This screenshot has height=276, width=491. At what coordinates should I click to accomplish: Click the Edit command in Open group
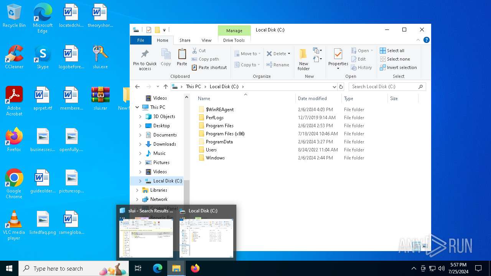coord(358,59)
